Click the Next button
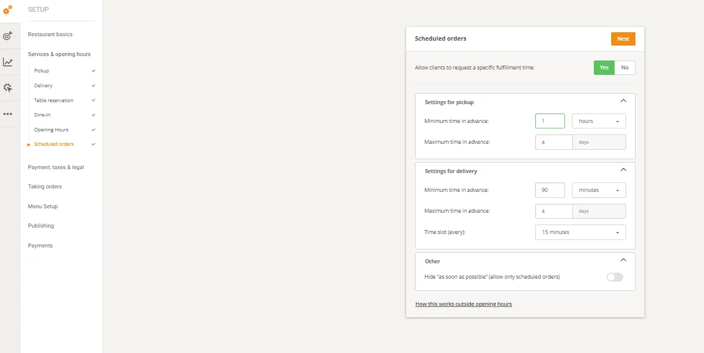Screen dimensions: 704x353 623,39
